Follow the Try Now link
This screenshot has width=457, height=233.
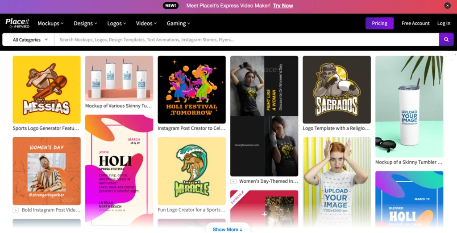283,6
